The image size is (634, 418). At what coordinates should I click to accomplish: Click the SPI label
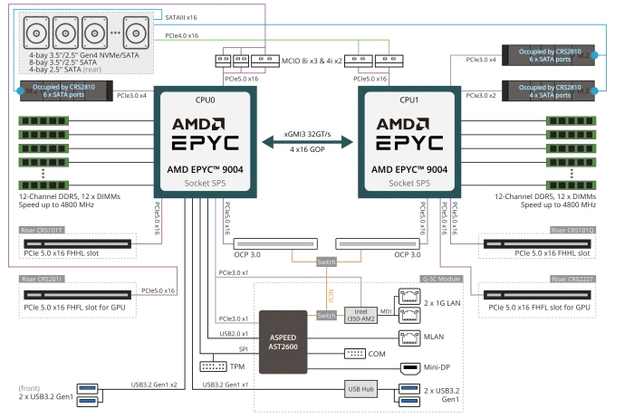(244, 349)
